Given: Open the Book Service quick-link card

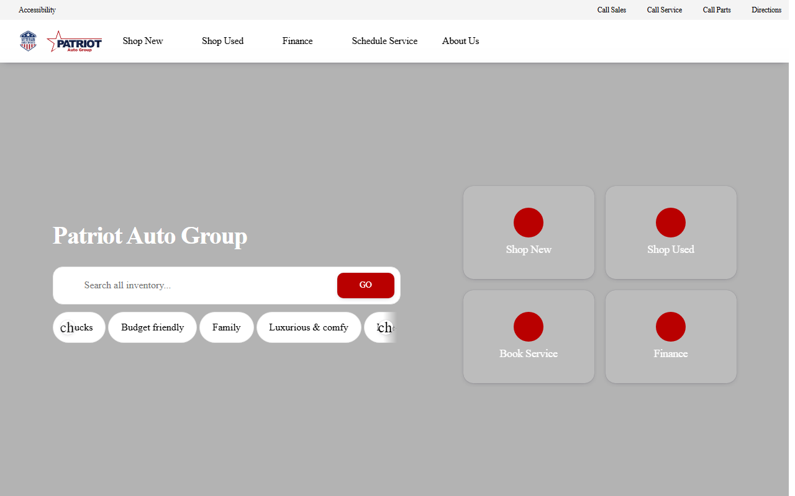Looking at the screenshot, I should click(529, 337).
